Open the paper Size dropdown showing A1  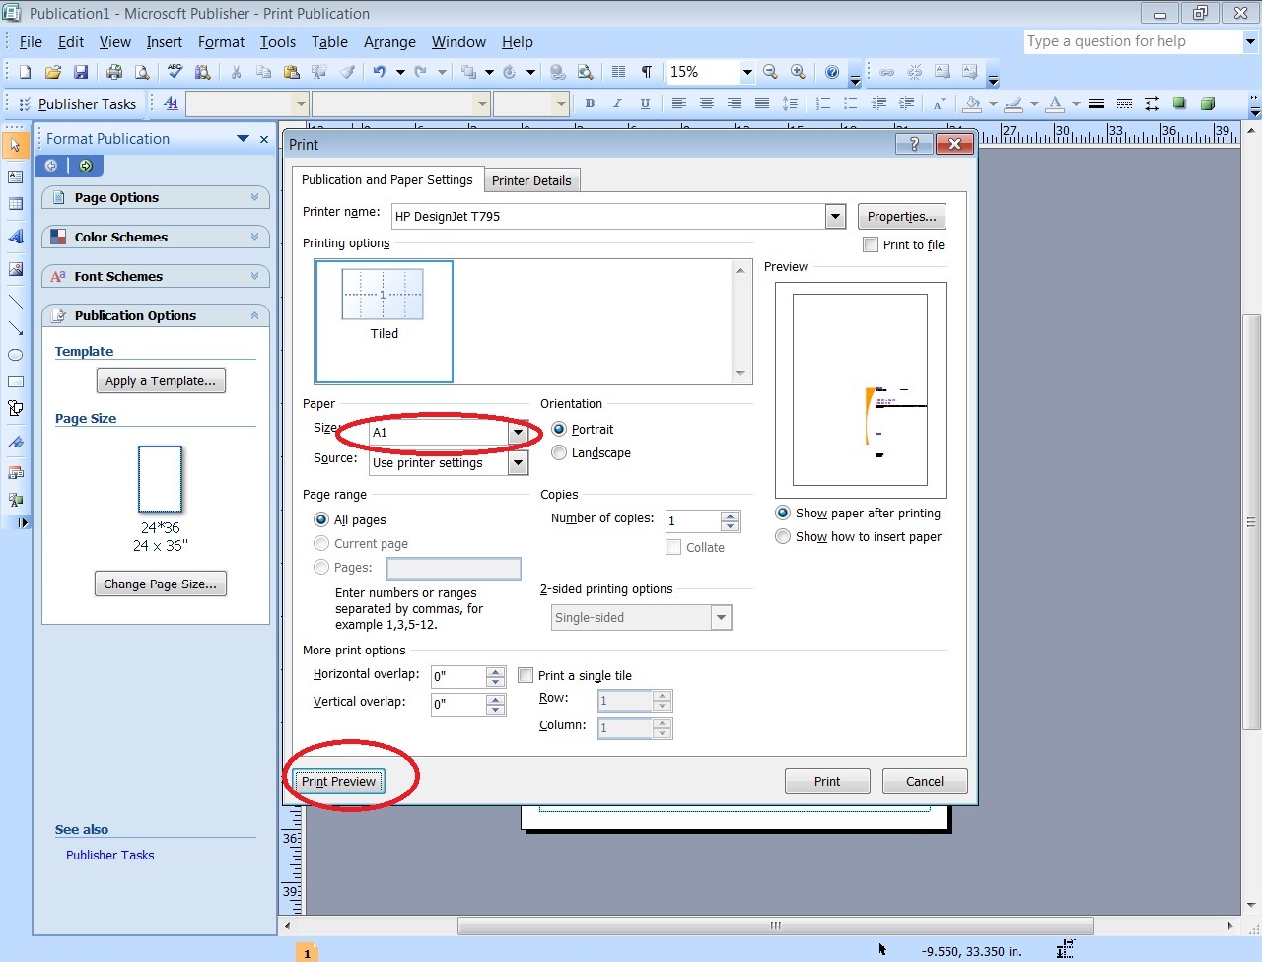tap(519, 433)
